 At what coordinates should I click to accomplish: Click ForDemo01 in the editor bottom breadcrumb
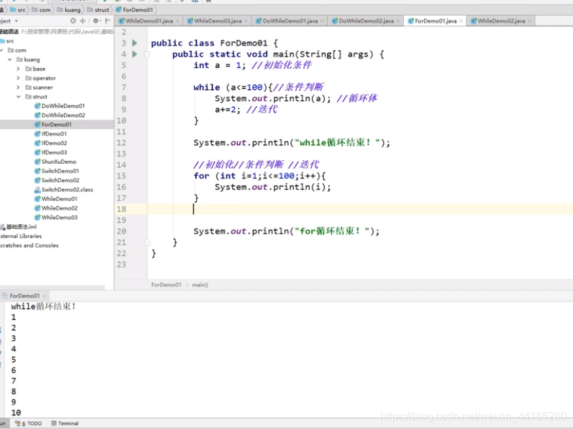[x=167, y=284]
